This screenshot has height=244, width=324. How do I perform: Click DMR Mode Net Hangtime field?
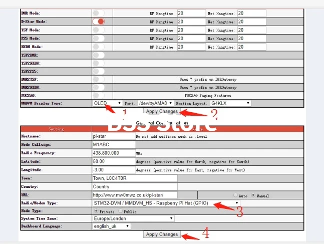tap(252, 13)
